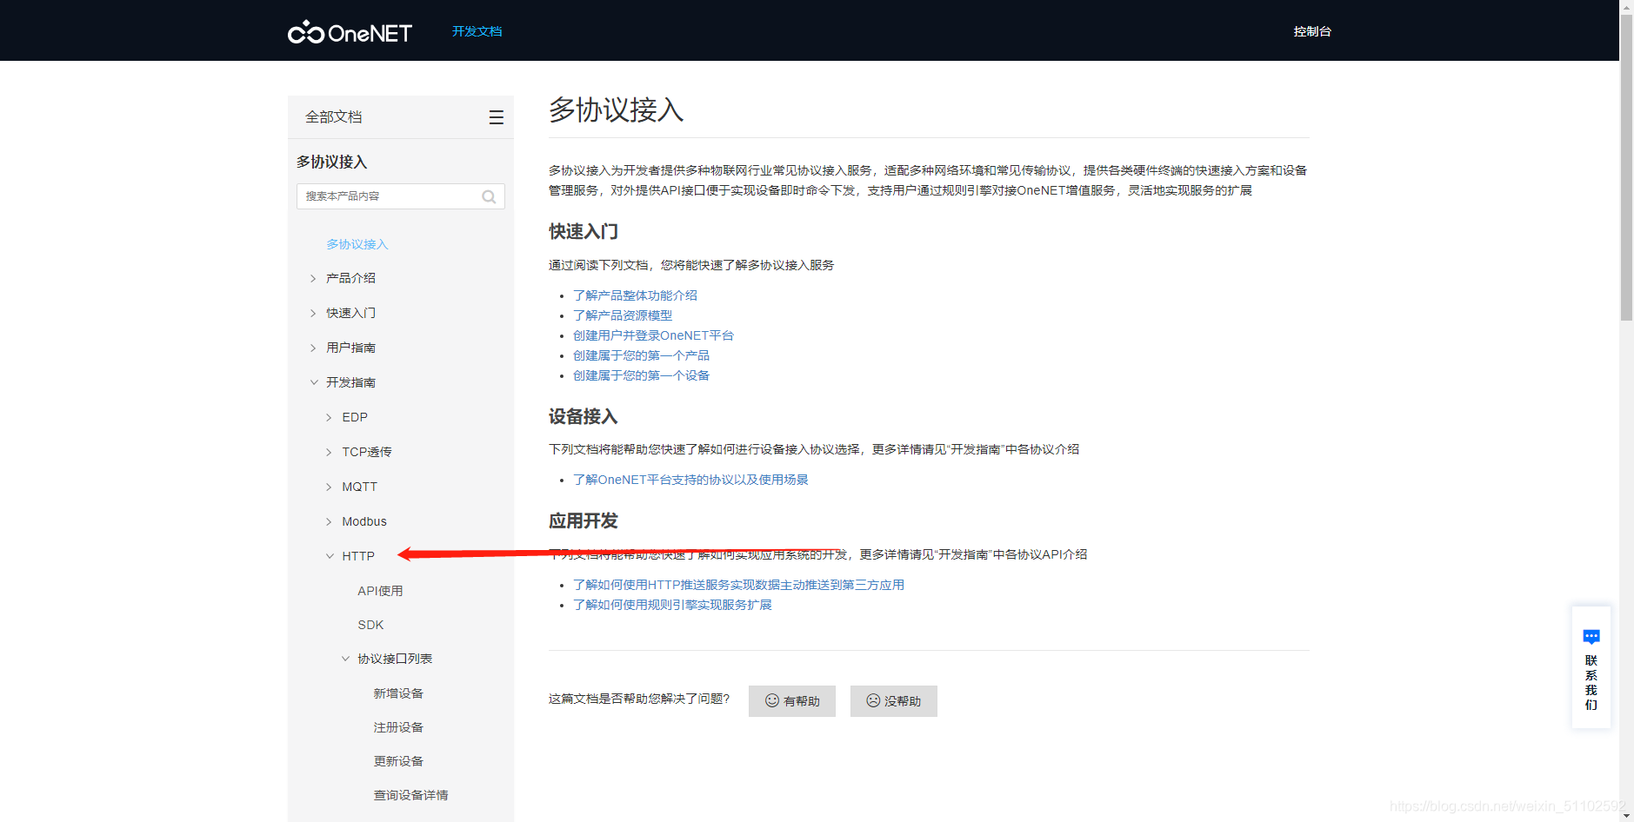1634x822 pixels.
Task: Expand the 用户指南 sidebar arrow
Action: 313,348
